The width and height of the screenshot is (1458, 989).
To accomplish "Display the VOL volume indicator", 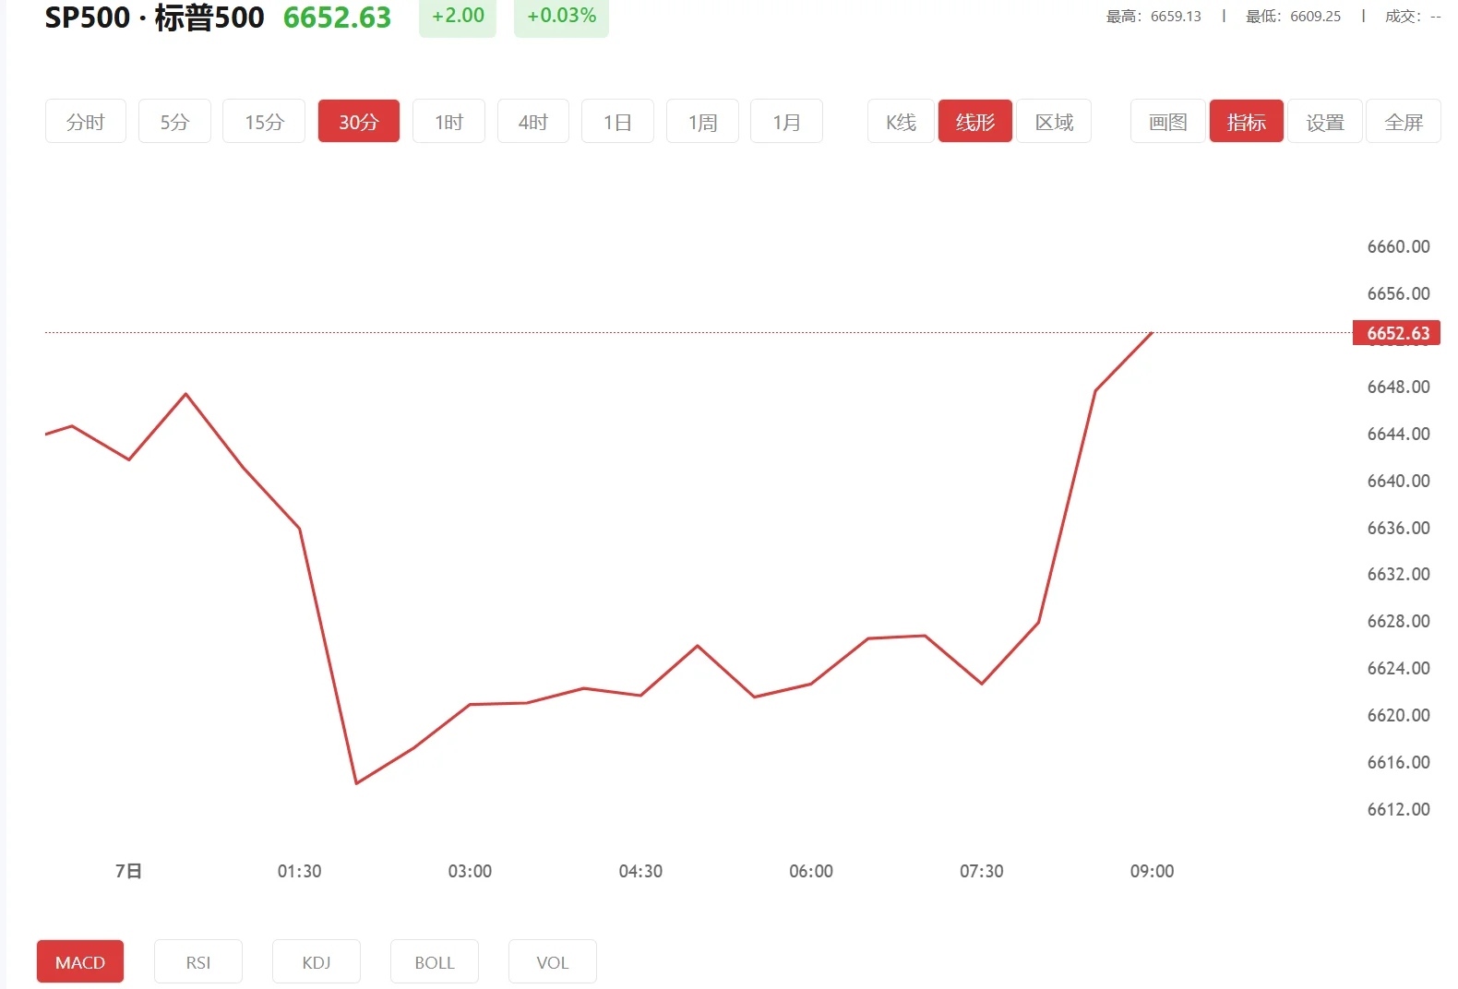I will tap(553, 962).
